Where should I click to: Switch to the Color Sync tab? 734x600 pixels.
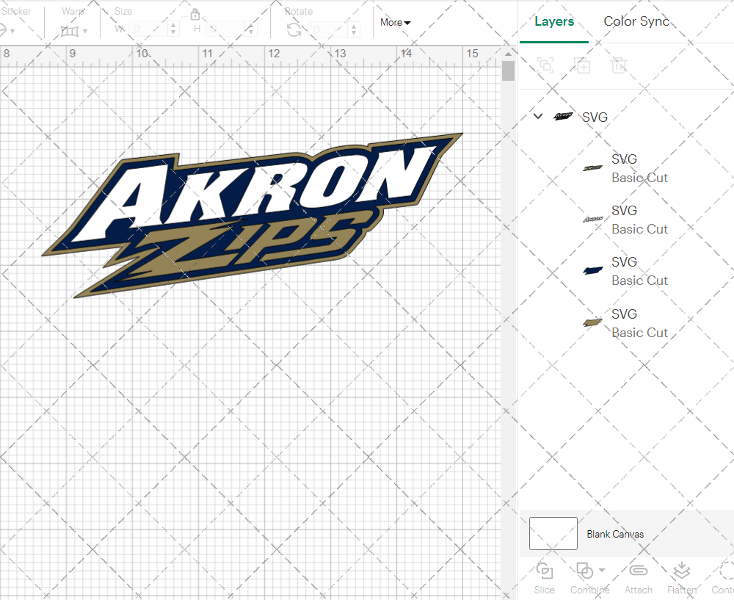[636, 21]
